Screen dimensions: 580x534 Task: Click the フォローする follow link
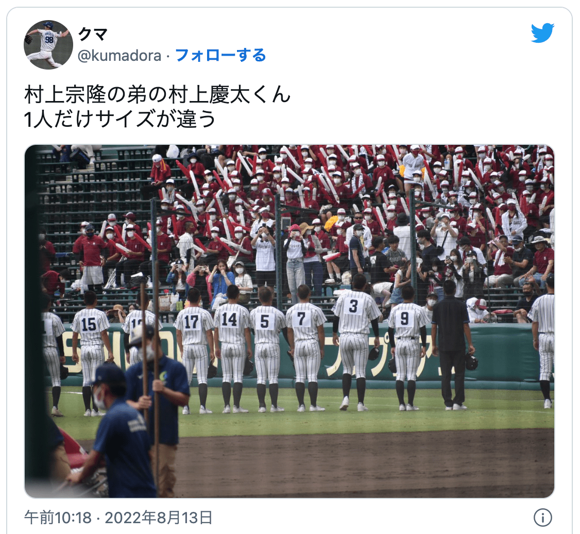tap(220, 56)
